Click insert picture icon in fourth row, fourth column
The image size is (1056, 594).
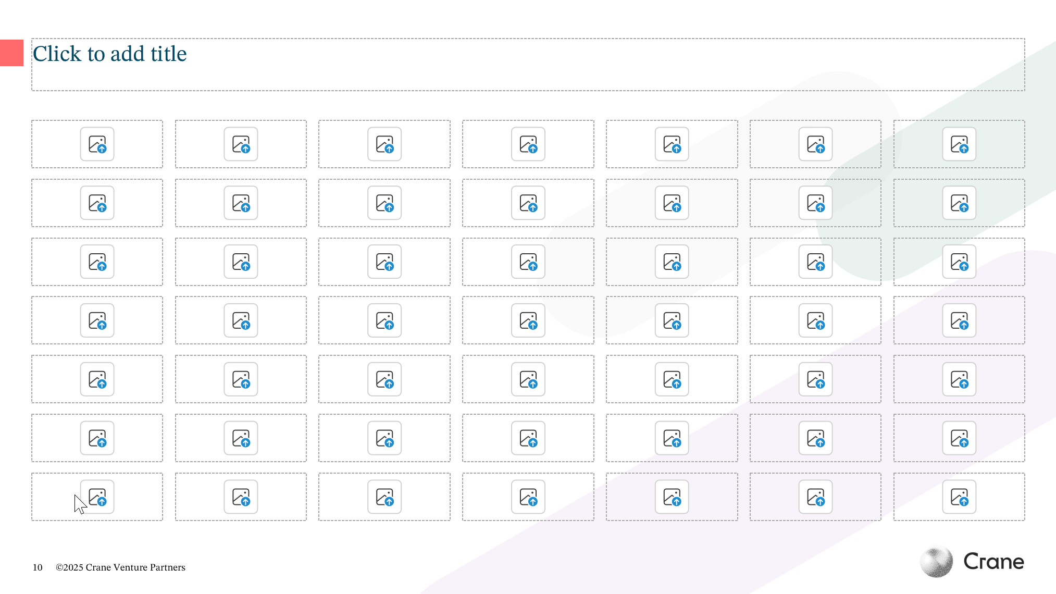(x=528, y=320)
